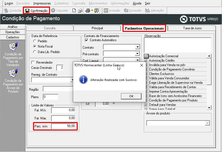Click the Casas Decimais field
The image size is (222, 152).
coord(60,68)
